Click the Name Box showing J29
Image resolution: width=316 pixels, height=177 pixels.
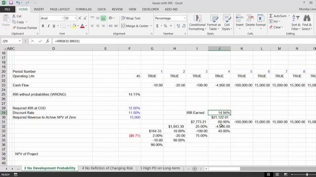click(x=10, y=41)
